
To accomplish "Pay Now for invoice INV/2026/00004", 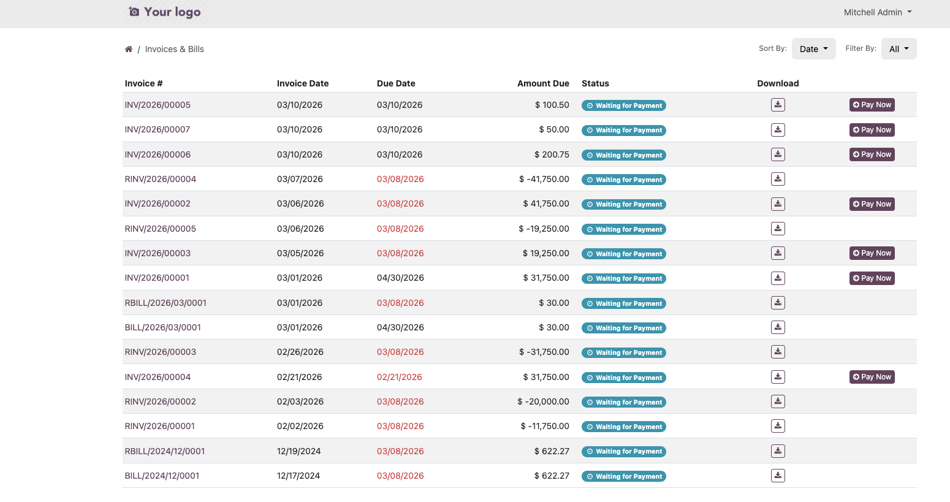I will click(x=872, y=377).
